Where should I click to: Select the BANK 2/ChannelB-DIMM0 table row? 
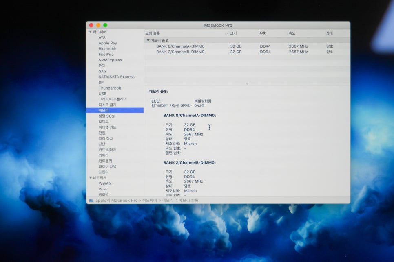(247, 52)
